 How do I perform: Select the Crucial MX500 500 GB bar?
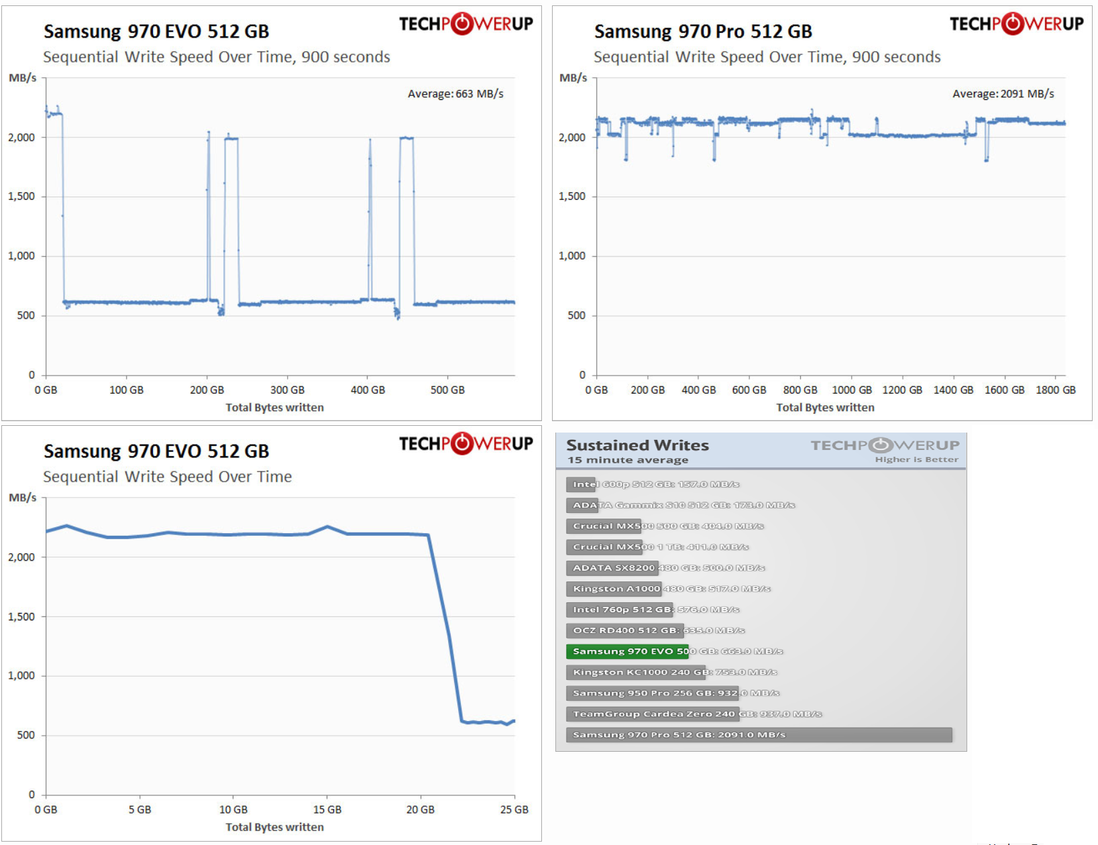[604, 526]
